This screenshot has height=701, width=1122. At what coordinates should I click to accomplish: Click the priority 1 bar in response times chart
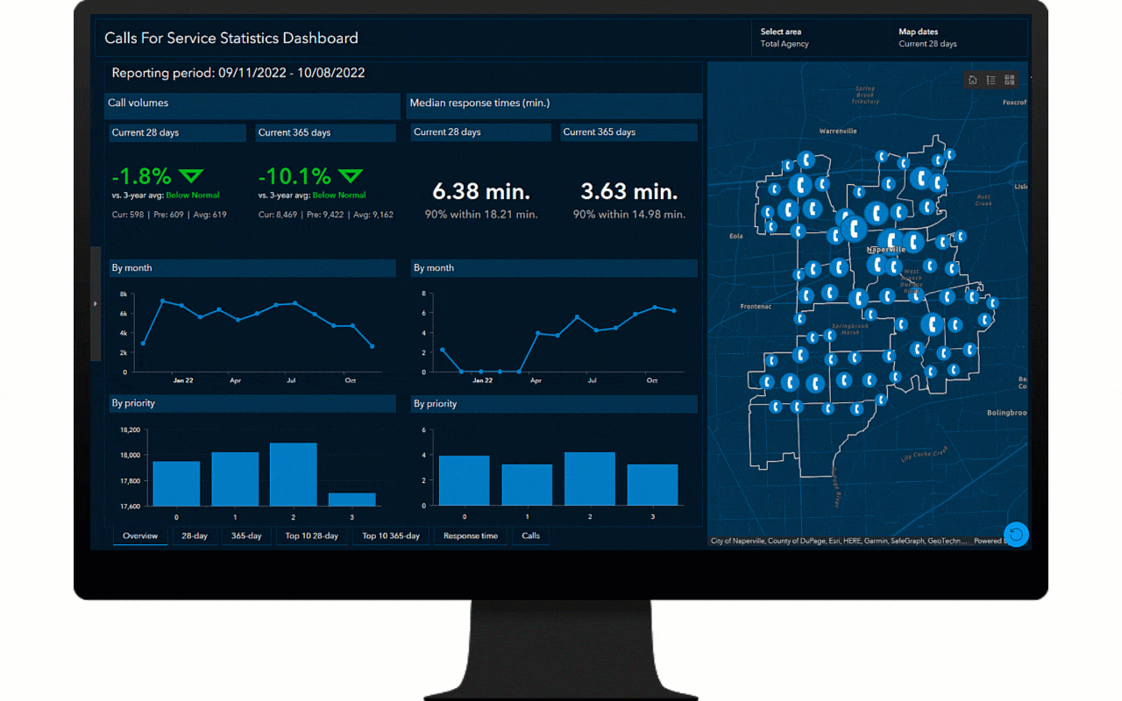tap(527, 485)
